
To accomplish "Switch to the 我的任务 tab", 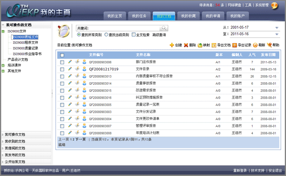I will click(139, 16).
